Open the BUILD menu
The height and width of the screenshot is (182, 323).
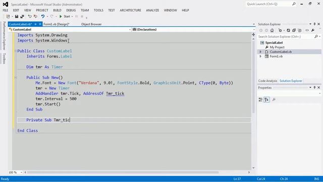[57, 10]
